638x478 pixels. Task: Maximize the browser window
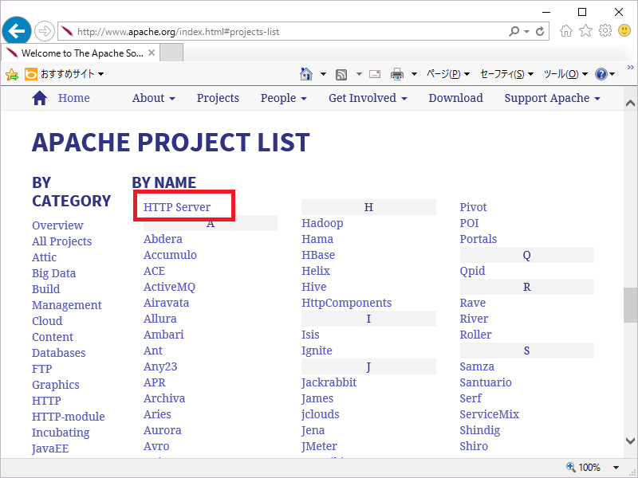pos(582,12)
